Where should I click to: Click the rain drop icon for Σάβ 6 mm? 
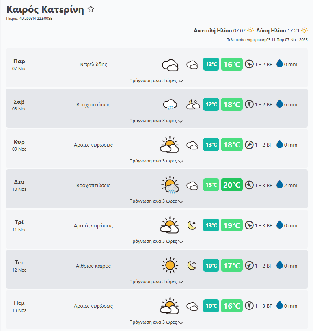click(x=280, y=104)
